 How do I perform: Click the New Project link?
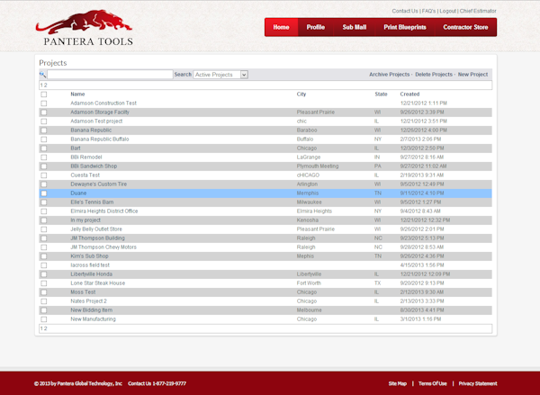pos(472,75)
